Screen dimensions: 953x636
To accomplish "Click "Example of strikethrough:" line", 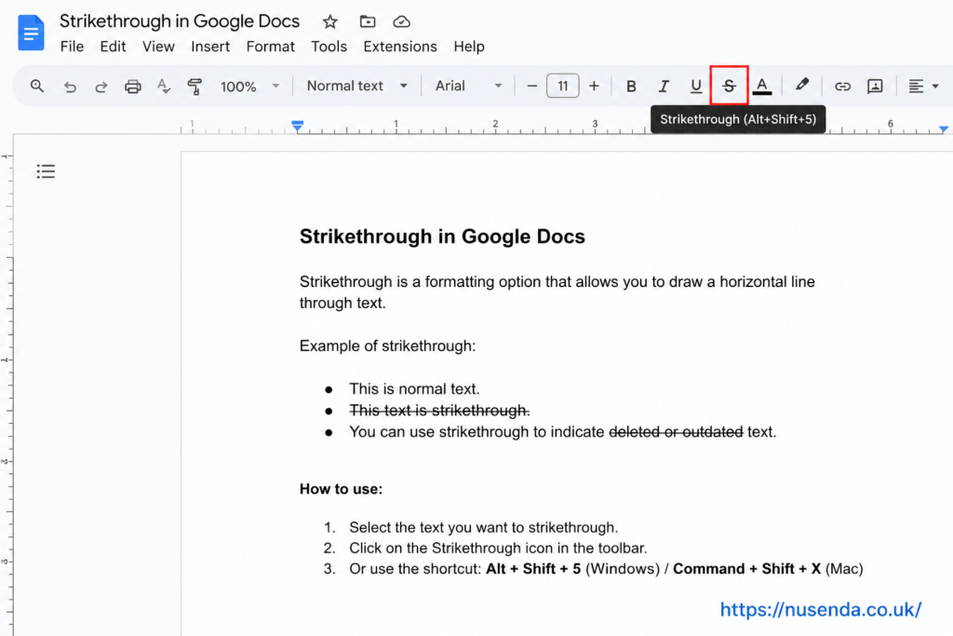I will coord(387,346).
